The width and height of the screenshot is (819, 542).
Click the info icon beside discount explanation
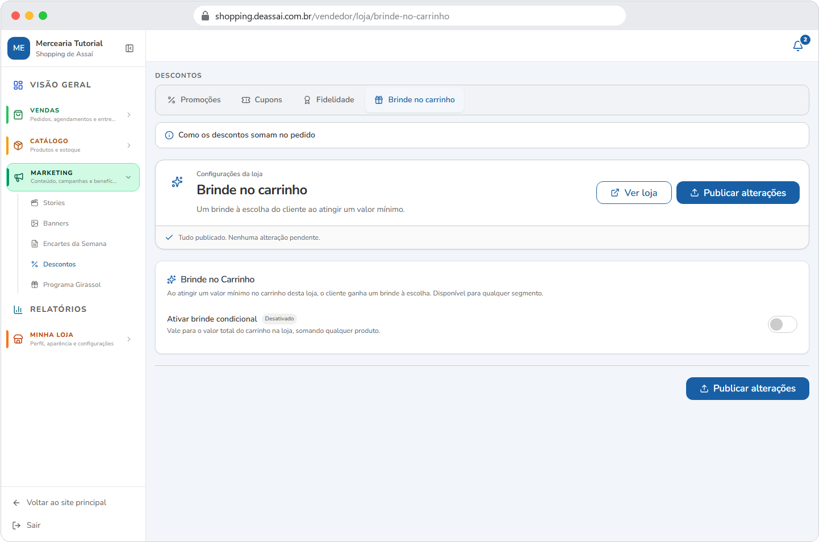click(169, 135)
